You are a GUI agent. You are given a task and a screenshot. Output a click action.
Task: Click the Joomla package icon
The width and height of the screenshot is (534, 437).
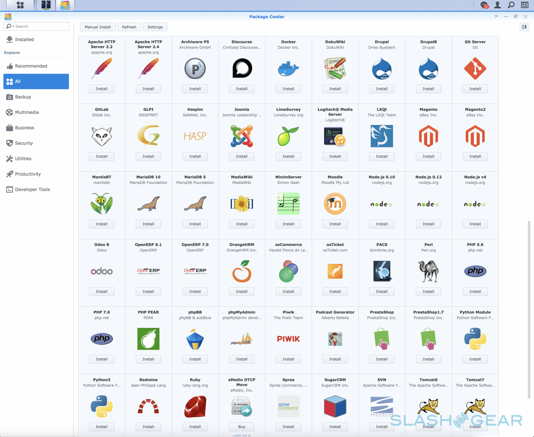click(x=242, y=136)
